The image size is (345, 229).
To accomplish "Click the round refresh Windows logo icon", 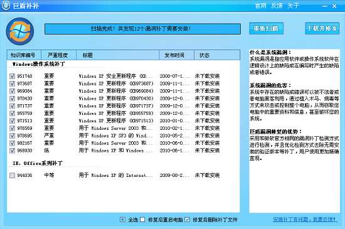I will [x=20, y=31].
